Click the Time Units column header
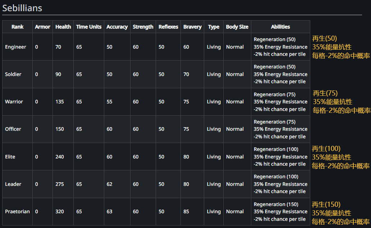 [89, 27]
